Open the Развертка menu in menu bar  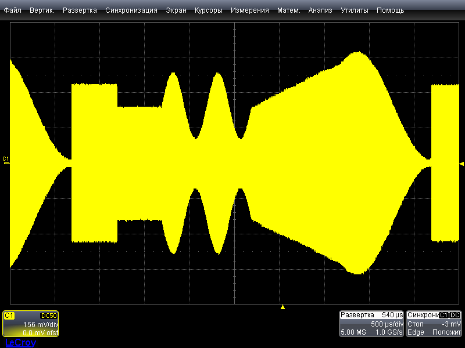80,10
